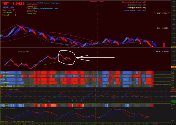
Task: Select the FPV 1.3410 pivot label
Action: coord(162,51)
